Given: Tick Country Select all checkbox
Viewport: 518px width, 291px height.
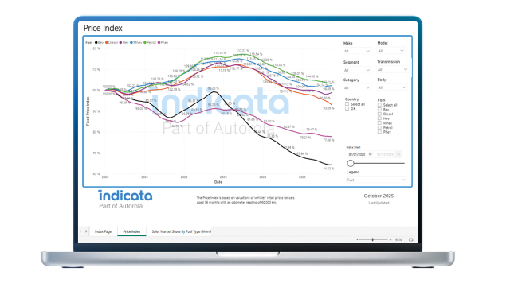Looking at the screenshot, I should [x=347, y=104].
